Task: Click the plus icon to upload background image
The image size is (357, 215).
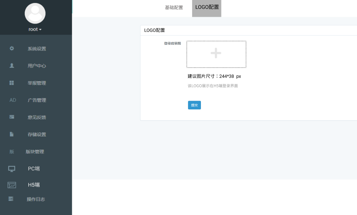Action: 216,53
